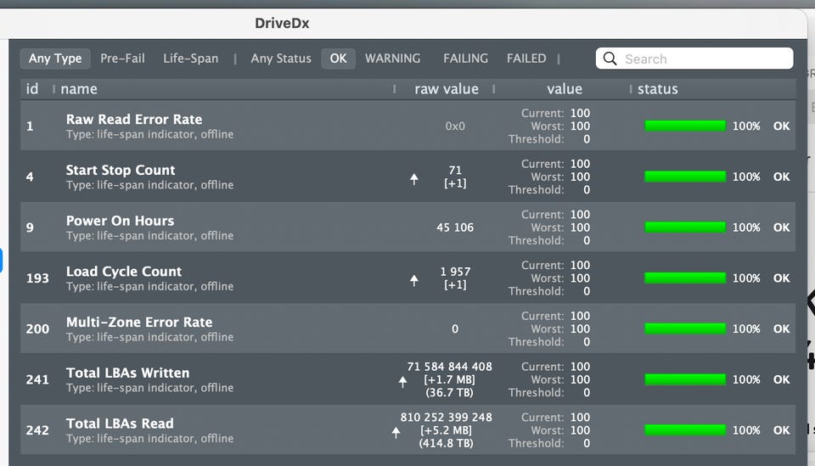815x466 pixels.
Task: Click the Start Stop Count health bar
Action: coord(685,177)
